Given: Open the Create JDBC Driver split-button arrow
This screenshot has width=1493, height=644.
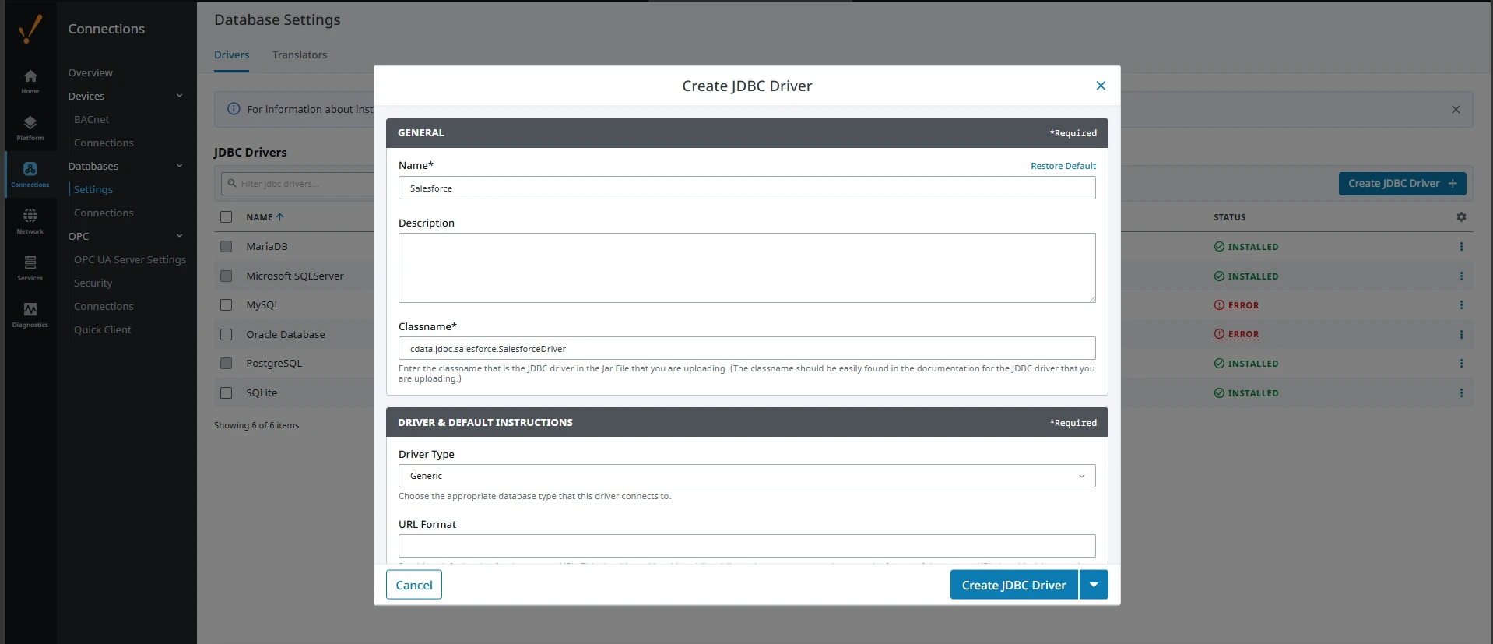Looking at the screenshot, I should (x=1094, y=585).
